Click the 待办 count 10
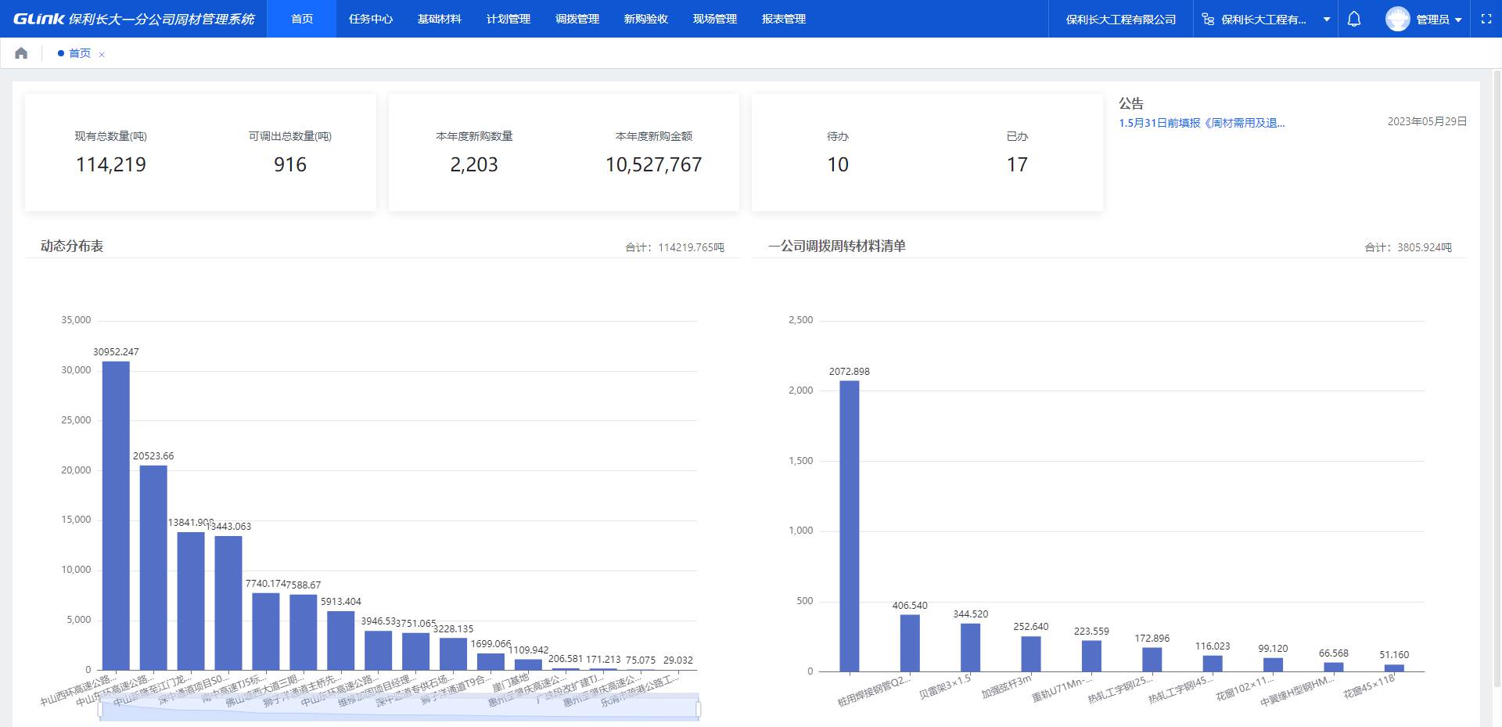The height and width of the screenshot is (727, 1502). (x=838, y=164)
